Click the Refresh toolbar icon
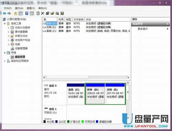 click(38, 13)
